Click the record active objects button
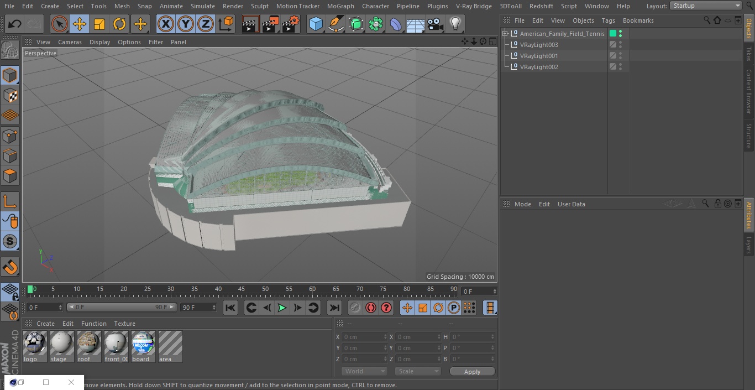Screen dimensions: 755x390 (355, 308)
